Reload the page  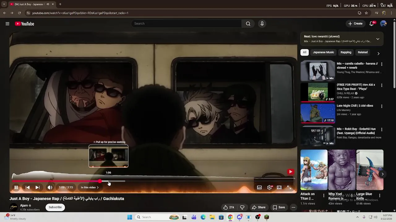(x=19, y=13)
